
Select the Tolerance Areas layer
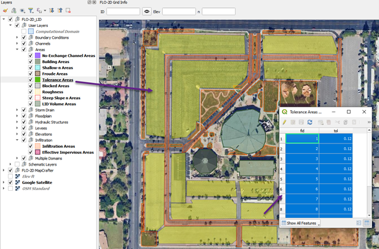point(57,80)
